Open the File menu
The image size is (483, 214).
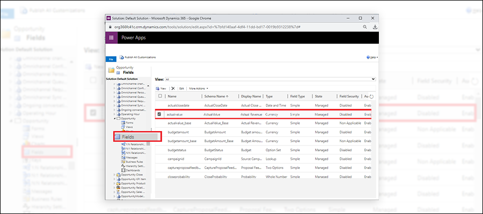tap(111, 59)
